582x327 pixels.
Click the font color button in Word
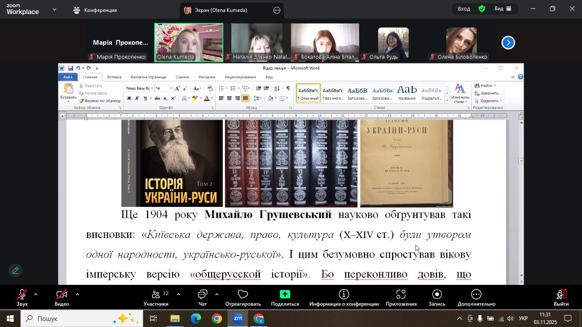tap(207, 98)
